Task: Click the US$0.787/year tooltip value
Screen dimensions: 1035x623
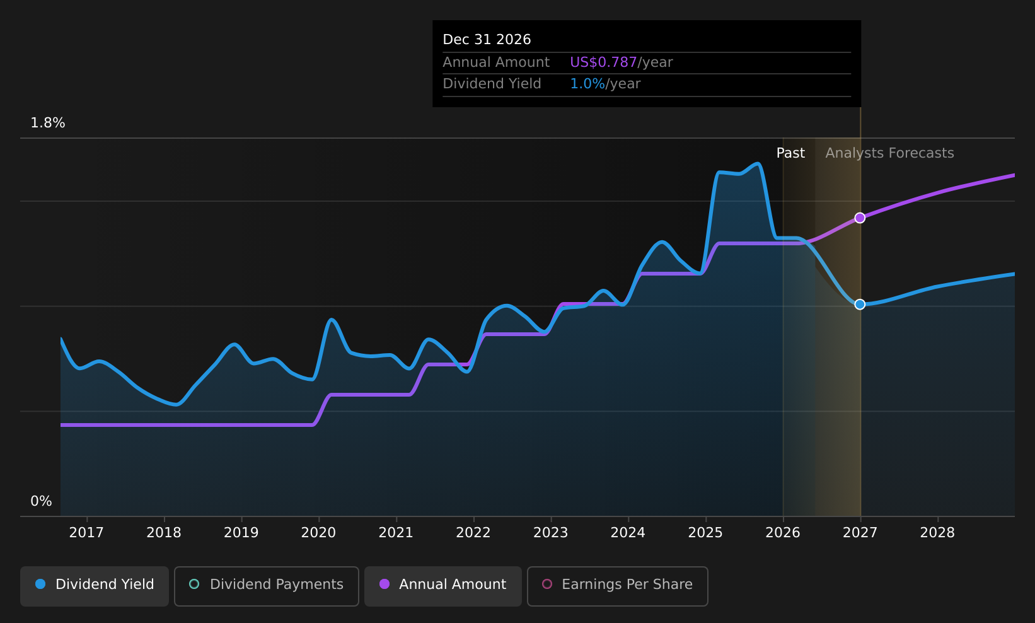Action: pos(622,62)
